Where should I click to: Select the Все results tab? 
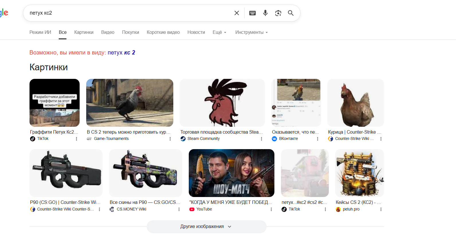[63, 32]
